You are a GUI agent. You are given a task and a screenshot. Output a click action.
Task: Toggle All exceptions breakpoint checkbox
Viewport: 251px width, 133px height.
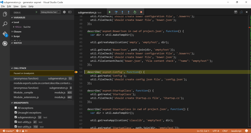(x=16, y=108)
